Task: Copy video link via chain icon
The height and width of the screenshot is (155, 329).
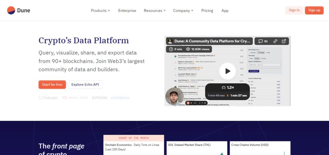Action: pos(275,41)
